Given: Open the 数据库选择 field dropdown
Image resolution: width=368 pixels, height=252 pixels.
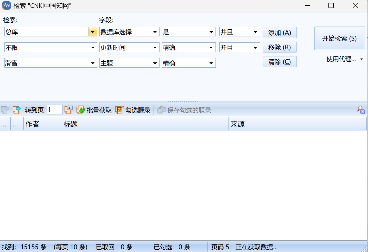Looking at the screenshot, I should (x=155, y=32).
